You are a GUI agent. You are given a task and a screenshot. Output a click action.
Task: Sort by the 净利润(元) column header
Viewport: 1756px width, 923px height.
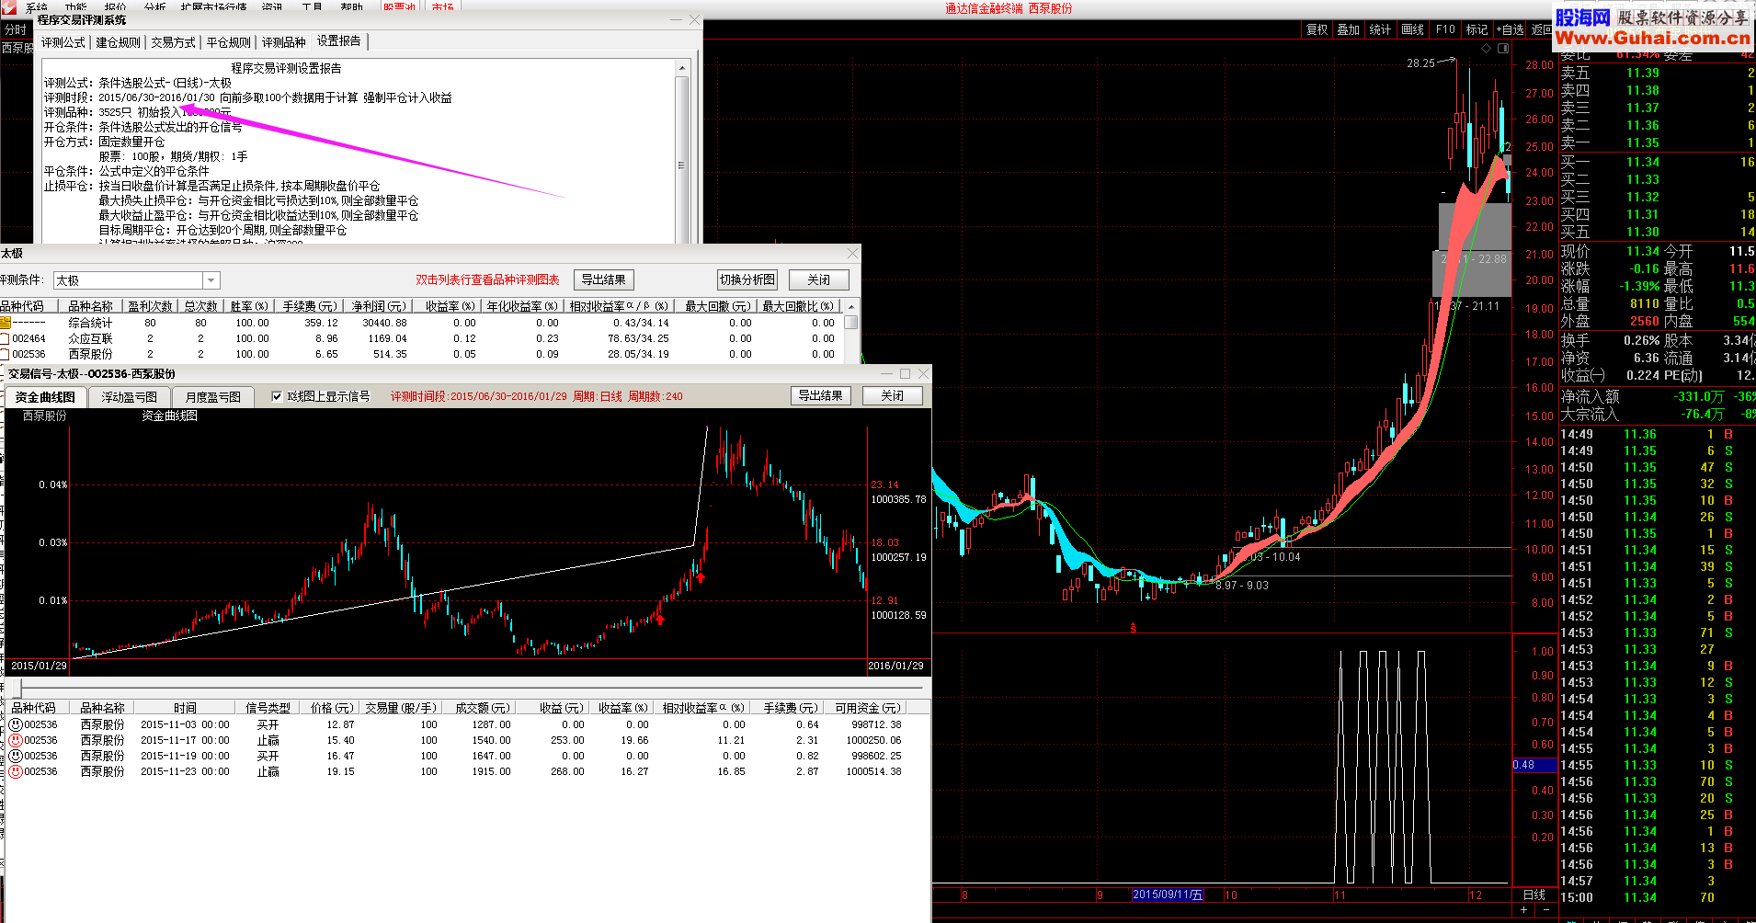pyautogui.click(x=378, y=306)
